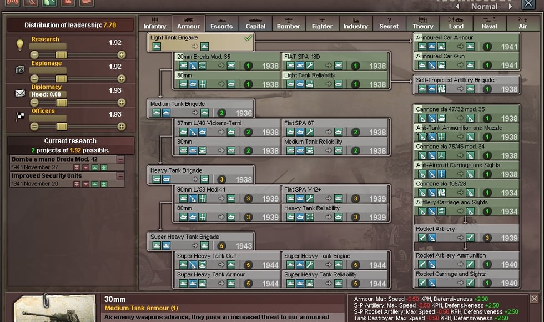The height and width of the screenshot is (322, 544).
Task: Decrease Officers leadership with minus button
Action: click(34, 127)
